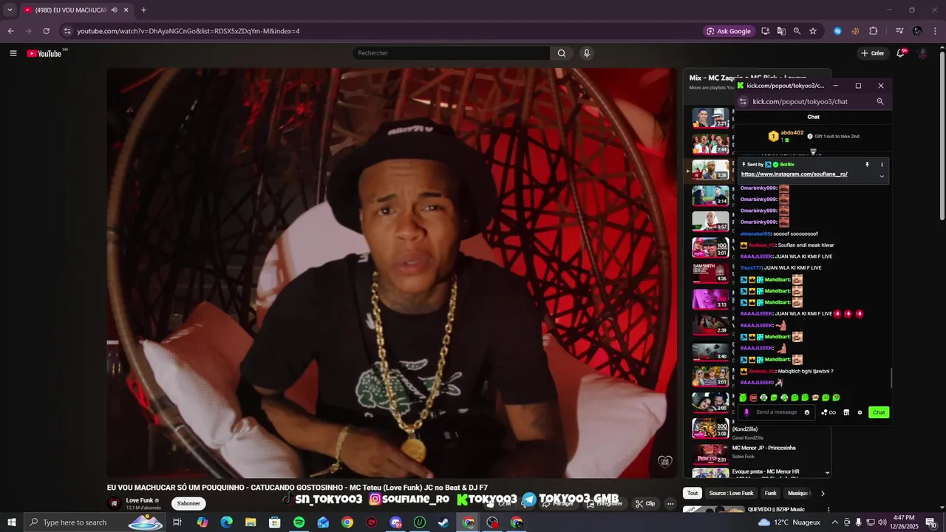
Task: Open YouTube notifications bell
Action: pyautogui.click(x=900, y=53)
